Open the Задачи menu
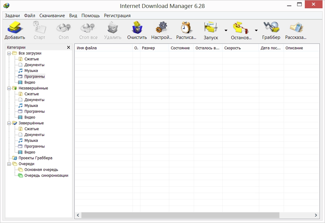Screen dimensions: 325x223 [x=12, y=16]
